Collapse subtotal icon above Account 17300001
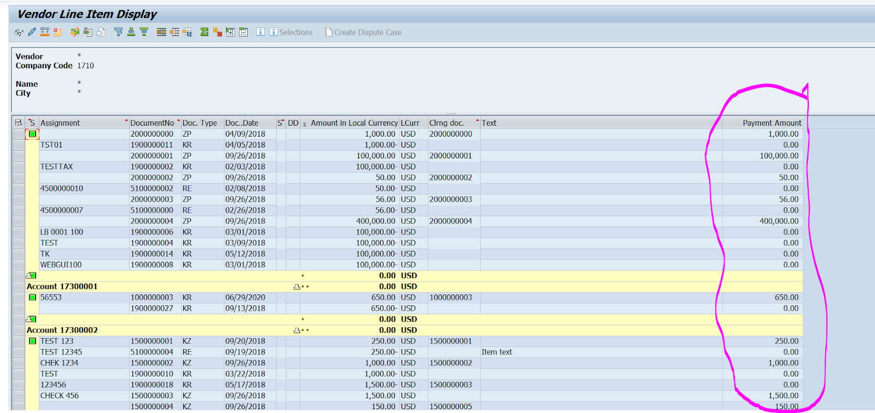The width and height of the screenshot is (875, 413). click(31, 275)
